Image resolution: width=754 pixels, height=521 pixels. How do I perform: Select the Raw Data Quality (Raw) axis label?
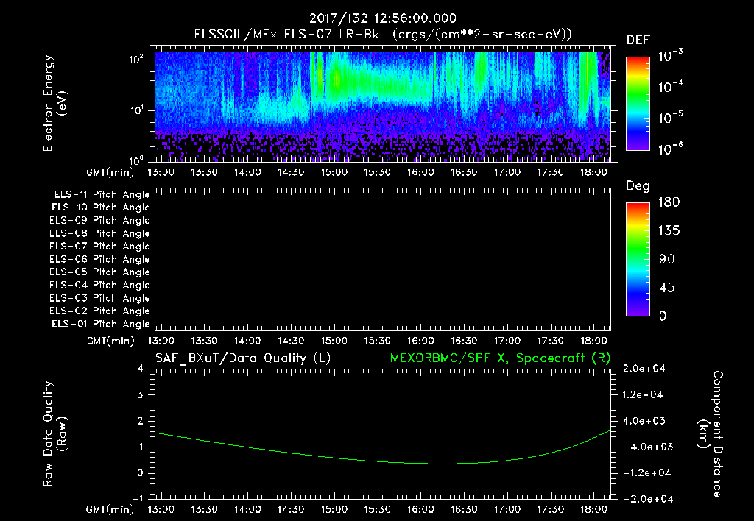[54, 434]
